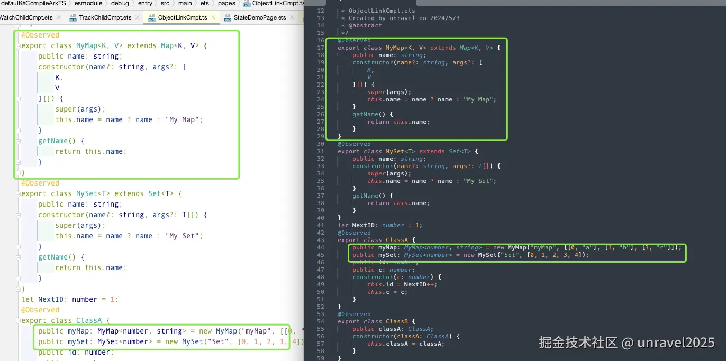Click 'export class ClassB {' in dark editor
Image resolution: width=726 pixels, height=361 pixels.
[376, 321]
